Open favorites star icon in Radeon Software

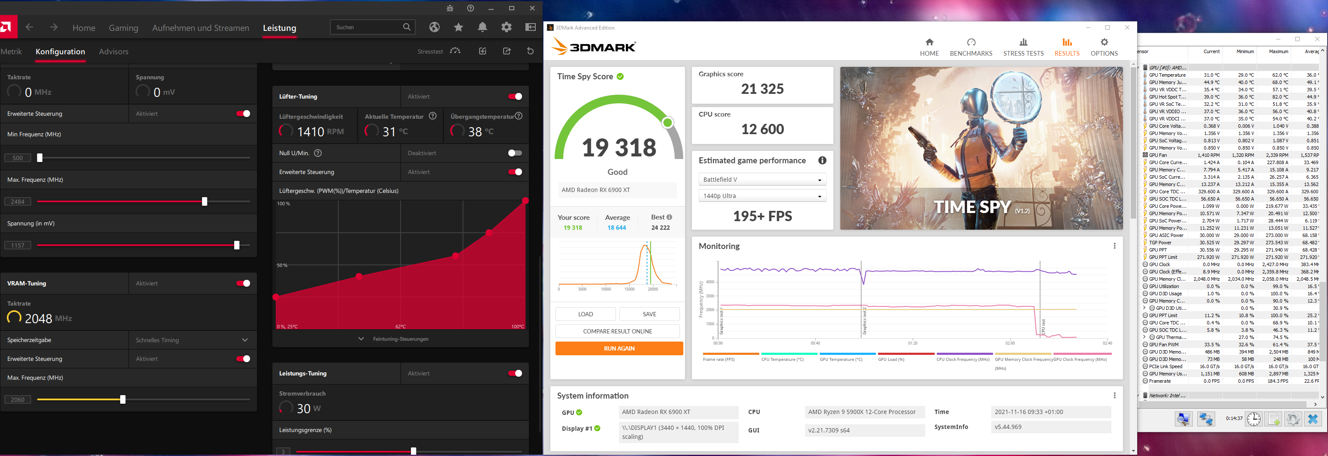click(458, 27)
